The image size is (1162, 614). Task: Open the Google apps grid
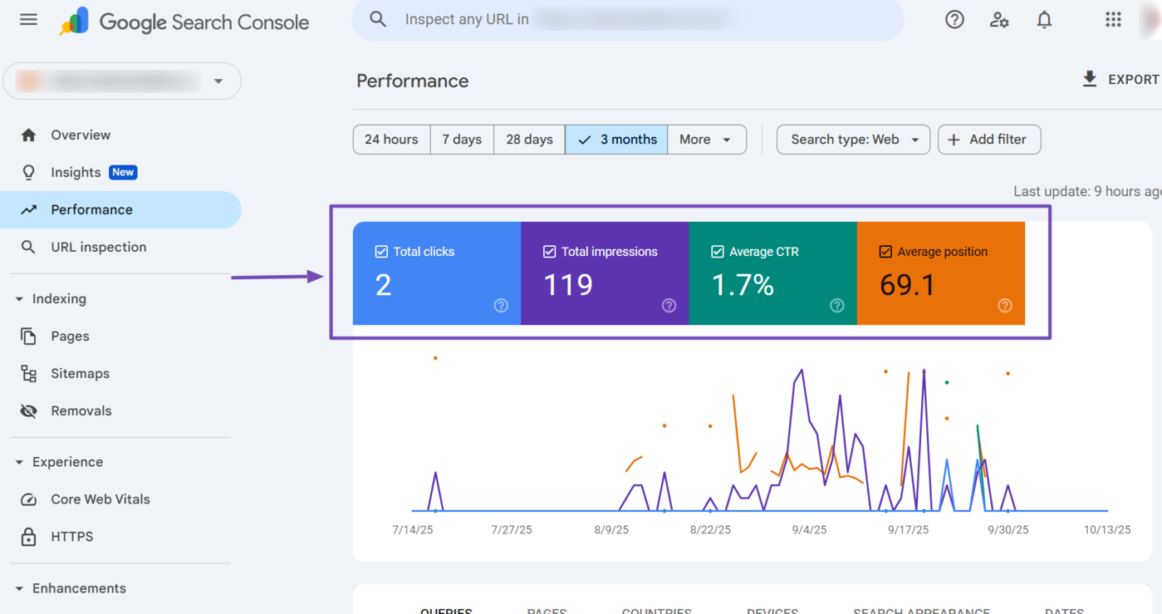(x=1113, y=20)
